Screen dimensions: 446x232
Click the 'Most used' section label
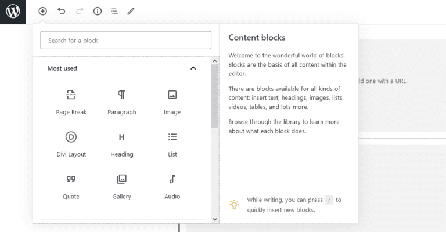click(x=62, y=68)
